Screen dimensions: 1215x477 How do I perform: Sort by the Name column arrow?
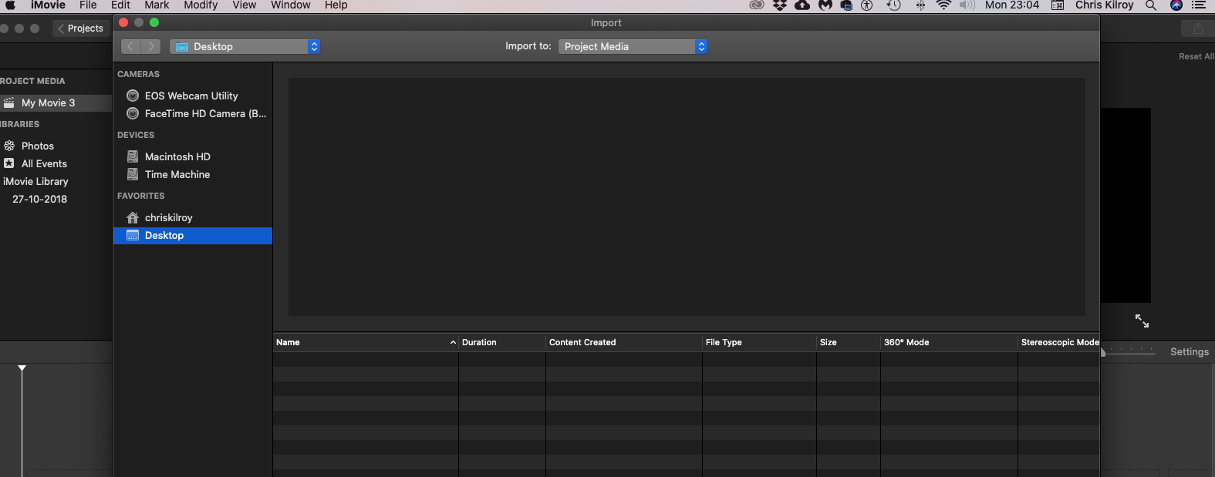[453, 342]
